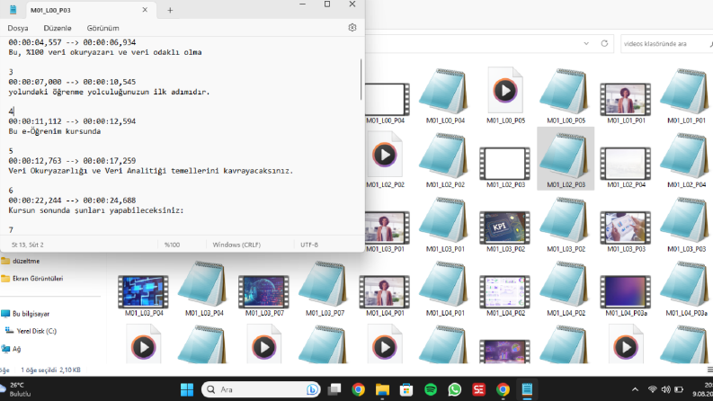The image size is (713, 401).
Task: Select M01_L04_P01 notepad text file
Action: pos(445,289)
